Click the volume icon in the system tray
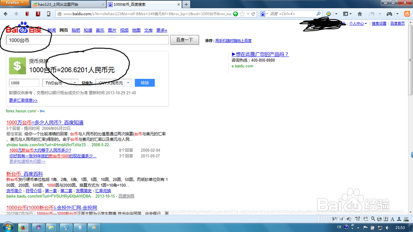 pos(387,227)
